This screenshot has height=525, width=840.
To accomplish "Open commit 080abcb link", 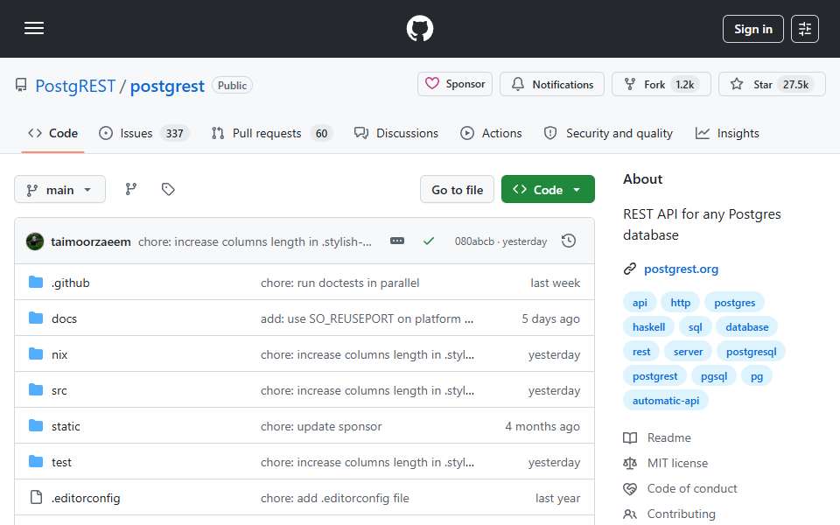I will [x=474, y=241].
